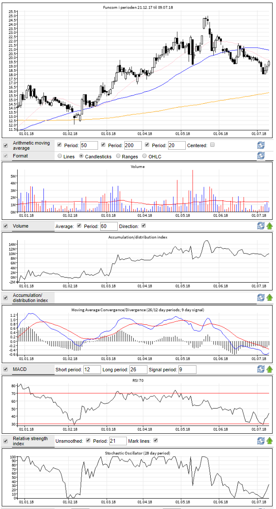
Task: Click the volume average period field showing 60
Action: coord(109,226)
